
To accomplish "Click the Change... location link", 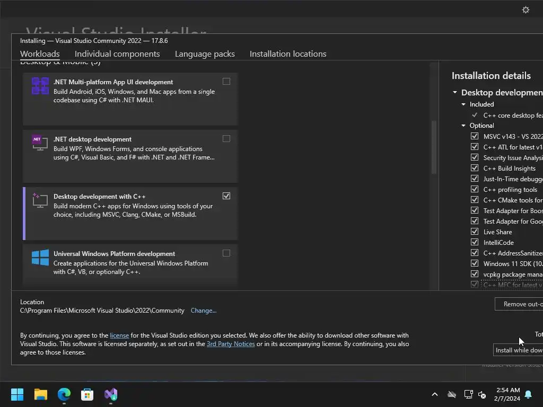I will 204,311.
